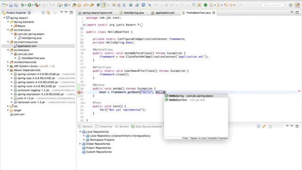Expand the Beans node
This screenshot has width=302, height=170.
point(11,26)
